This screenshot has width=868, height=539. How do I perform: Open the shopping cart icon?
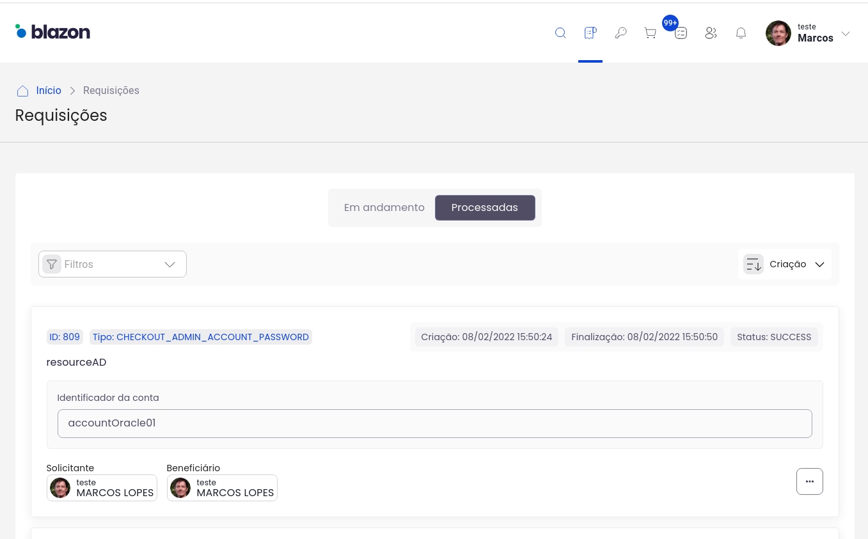click(651, 33)
